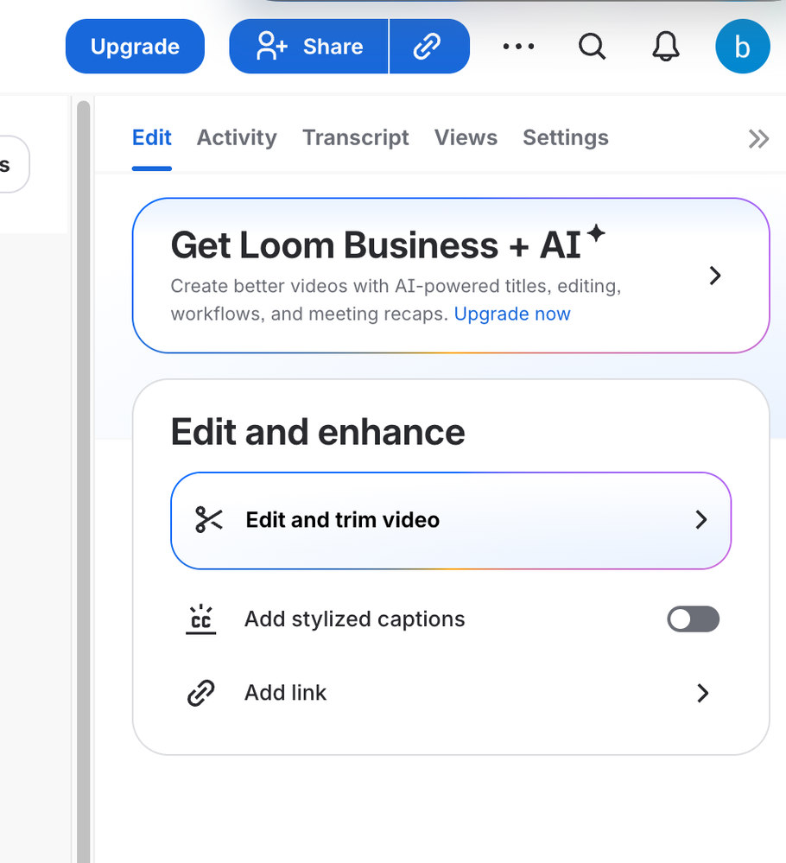Follow the Upgrade now link
786x863 pixels.
[512, 314]
